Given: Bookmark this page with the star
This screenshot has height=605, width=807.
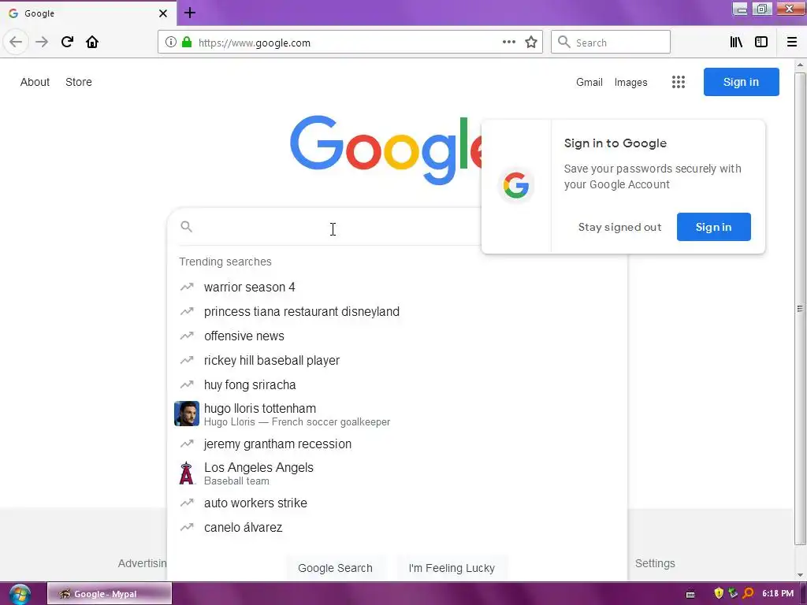Looking at the screenshot, I should (531, 43).
